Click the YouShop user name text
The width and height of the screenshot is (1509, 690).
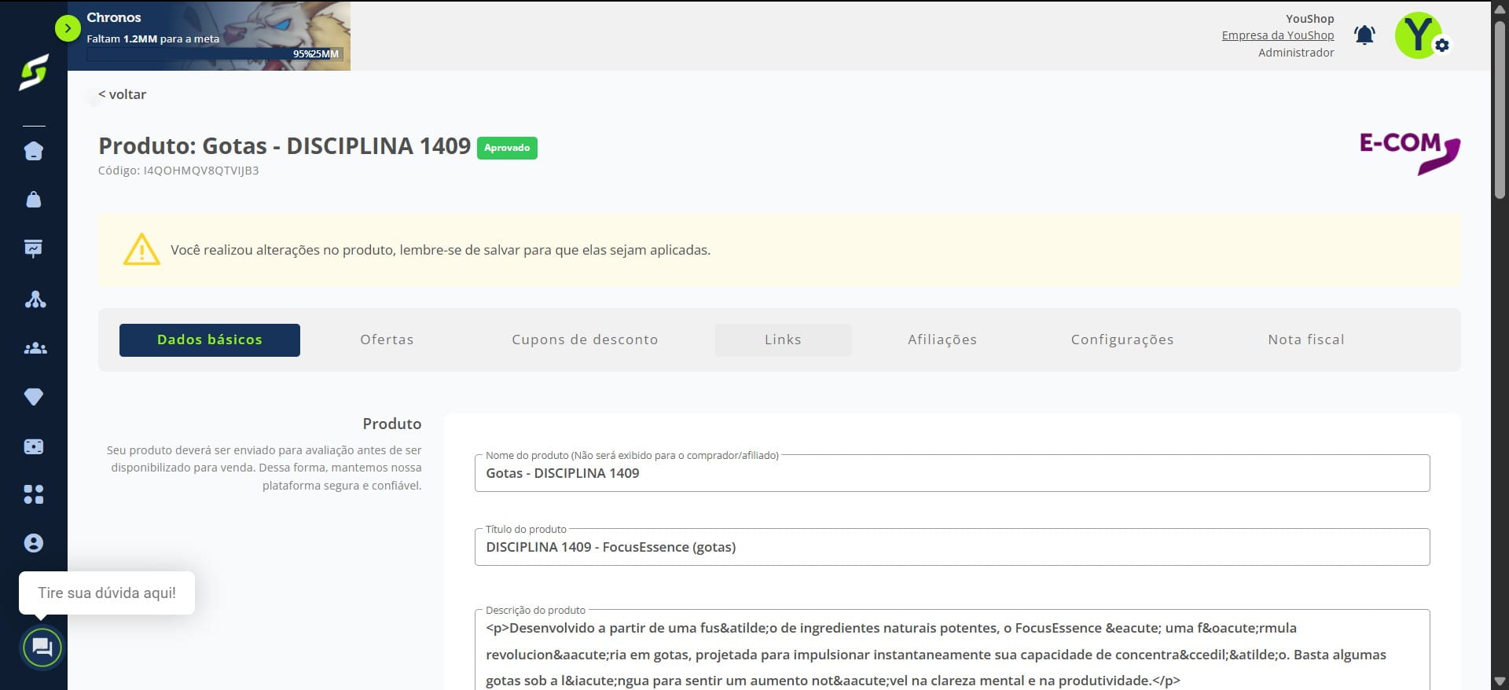click(x=1309, y=19)
